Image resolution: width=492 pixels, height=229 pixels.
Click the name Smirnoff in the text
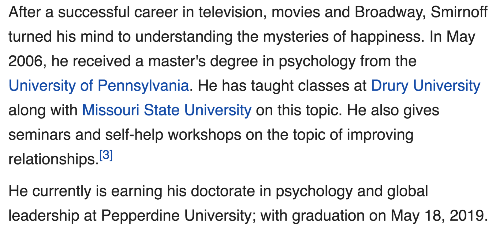(459, 12)
